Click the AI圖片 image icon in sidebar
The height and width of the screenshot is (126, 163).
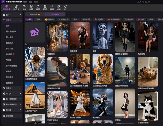(x=4, y=88)
